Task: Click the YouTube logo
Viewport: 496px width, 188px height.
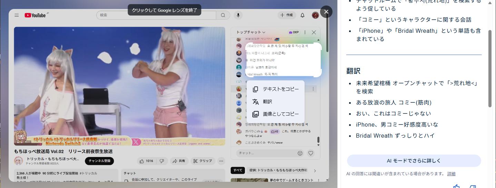Action: 36,15
